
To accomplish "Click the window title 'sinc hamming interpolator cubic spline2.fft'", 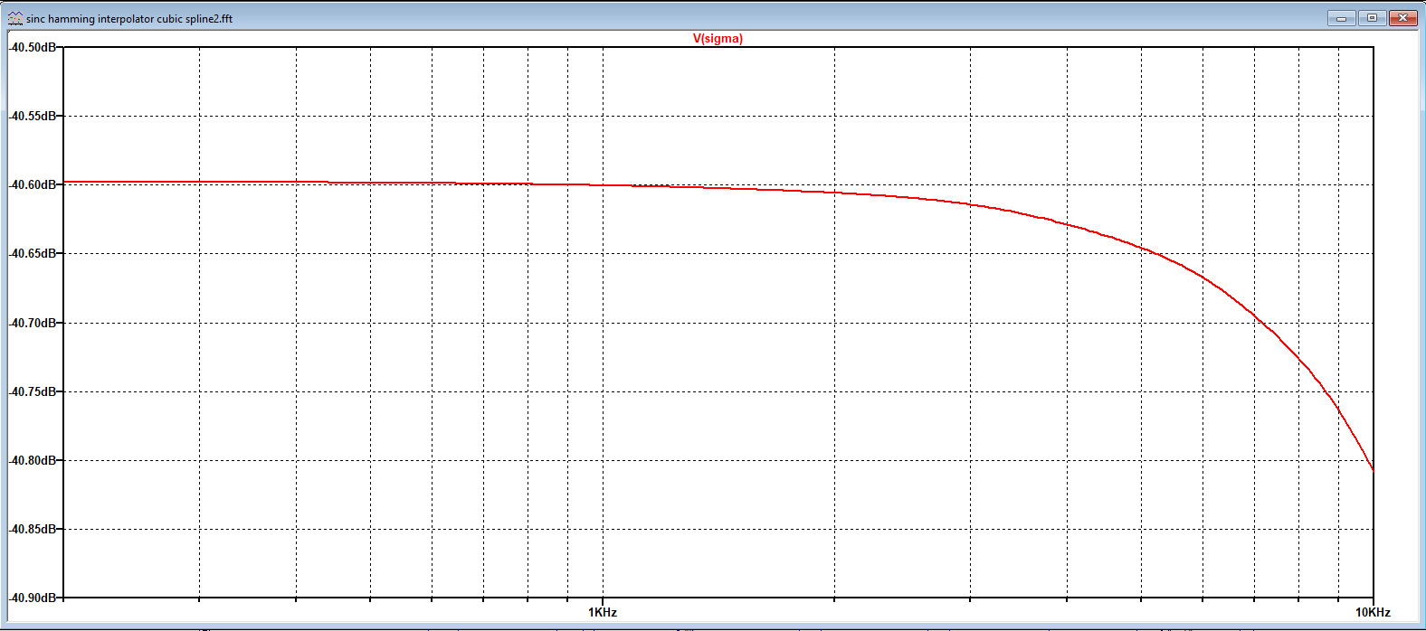I will [x=129, y=18].
